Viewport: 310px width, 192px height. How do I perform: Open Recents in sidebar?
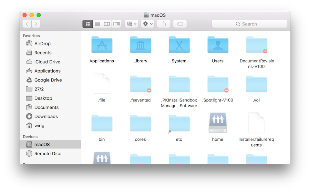point(43,53)
